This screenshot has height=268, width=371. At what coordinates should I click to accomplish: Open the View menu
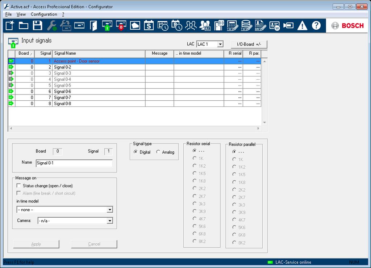coord(21,14)
